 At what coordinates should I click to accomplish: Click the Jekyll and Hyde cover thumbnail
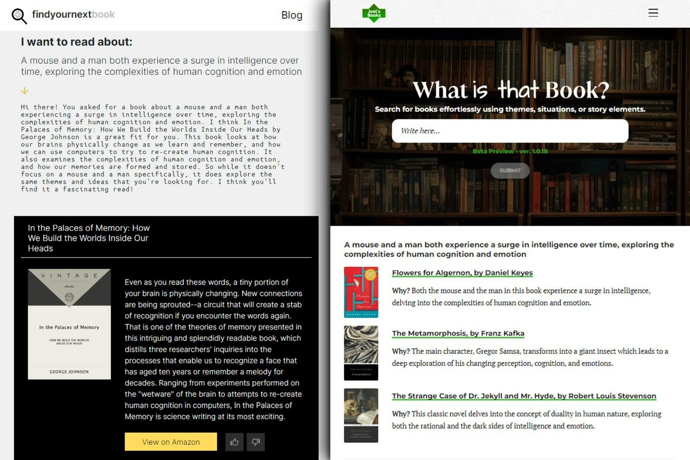pyautogui.click(x=361, y=416)
